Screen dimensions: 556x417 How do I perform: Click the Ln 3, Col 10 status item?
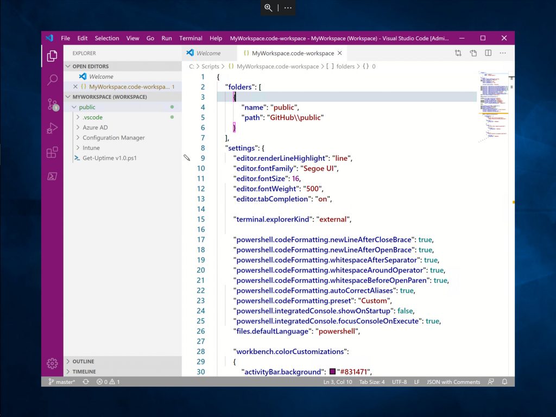pos(338,382)
